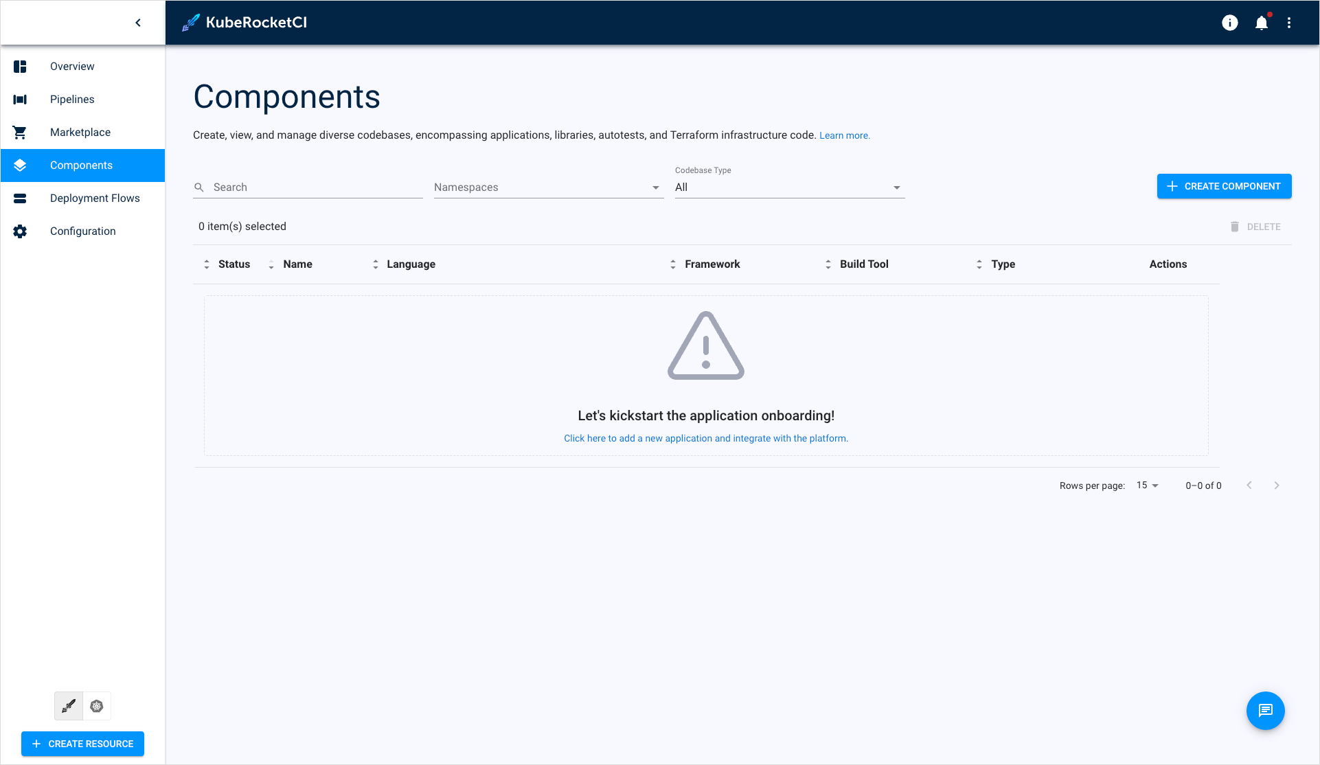
Task: Navigate to Deployment Flows
Action: pos(95,198)
